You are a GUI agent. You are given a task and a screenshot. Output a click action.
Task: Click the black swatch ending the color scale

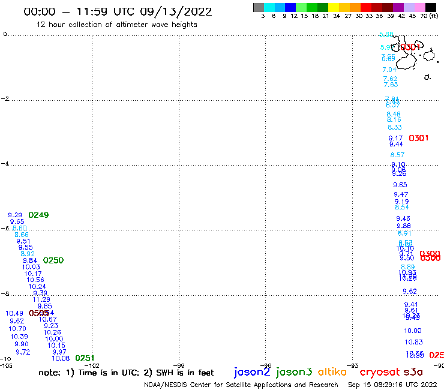point(431,7)
